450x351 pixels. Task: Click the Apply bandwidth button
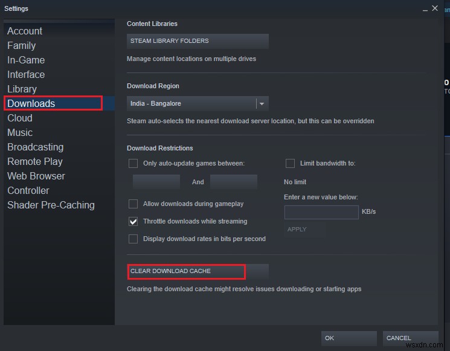[x=305, y=230]
